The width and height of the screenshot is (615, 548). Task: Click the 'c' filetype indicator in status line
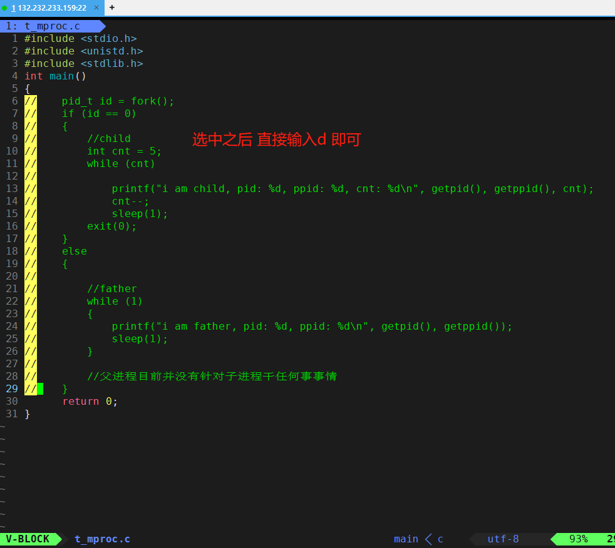[x=440, y=539]
